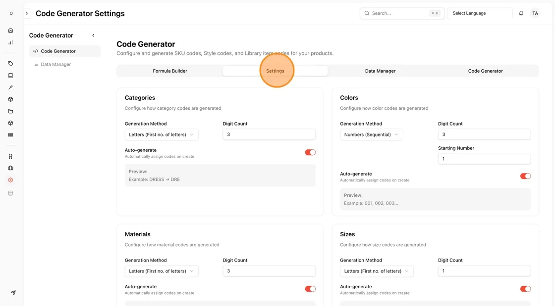Open the bar chart analytics icon
This screenshot has height=306, width=555.
tap(10, 43)
